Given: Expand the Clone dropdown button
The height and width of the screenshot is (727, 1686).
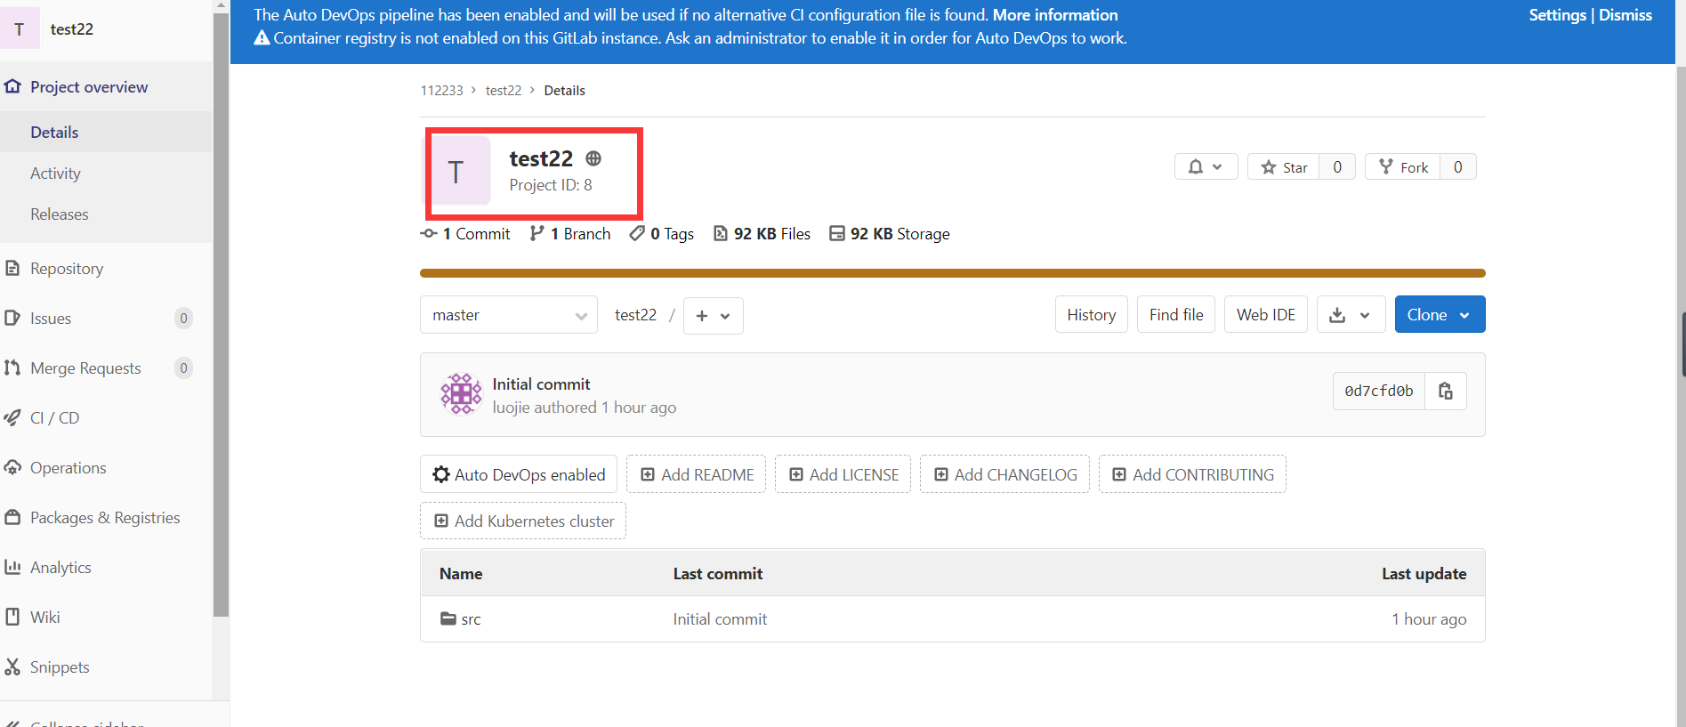Looking at the screenshot, I should [x=1439, y=315].
